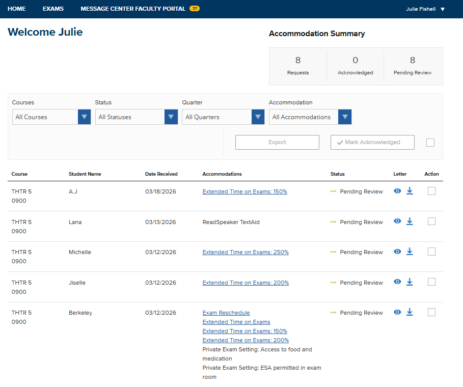Click the Export button
The image size is (463, 387).
277,142
